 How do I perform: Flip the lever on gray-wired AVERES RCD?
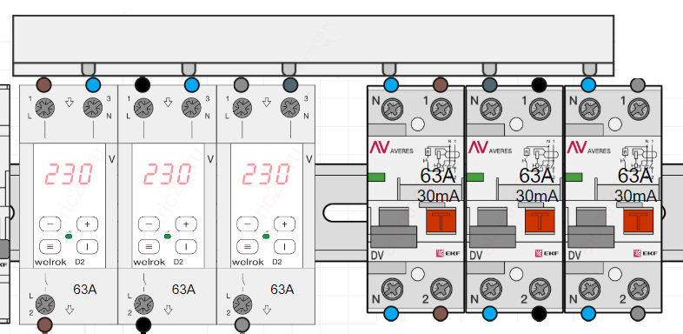tap(591, 228)
